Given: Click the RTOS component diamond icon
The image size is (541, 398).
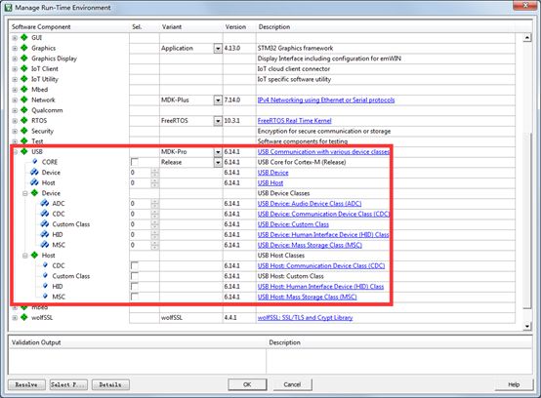Looking at the screenshot, I should point(23,120).
